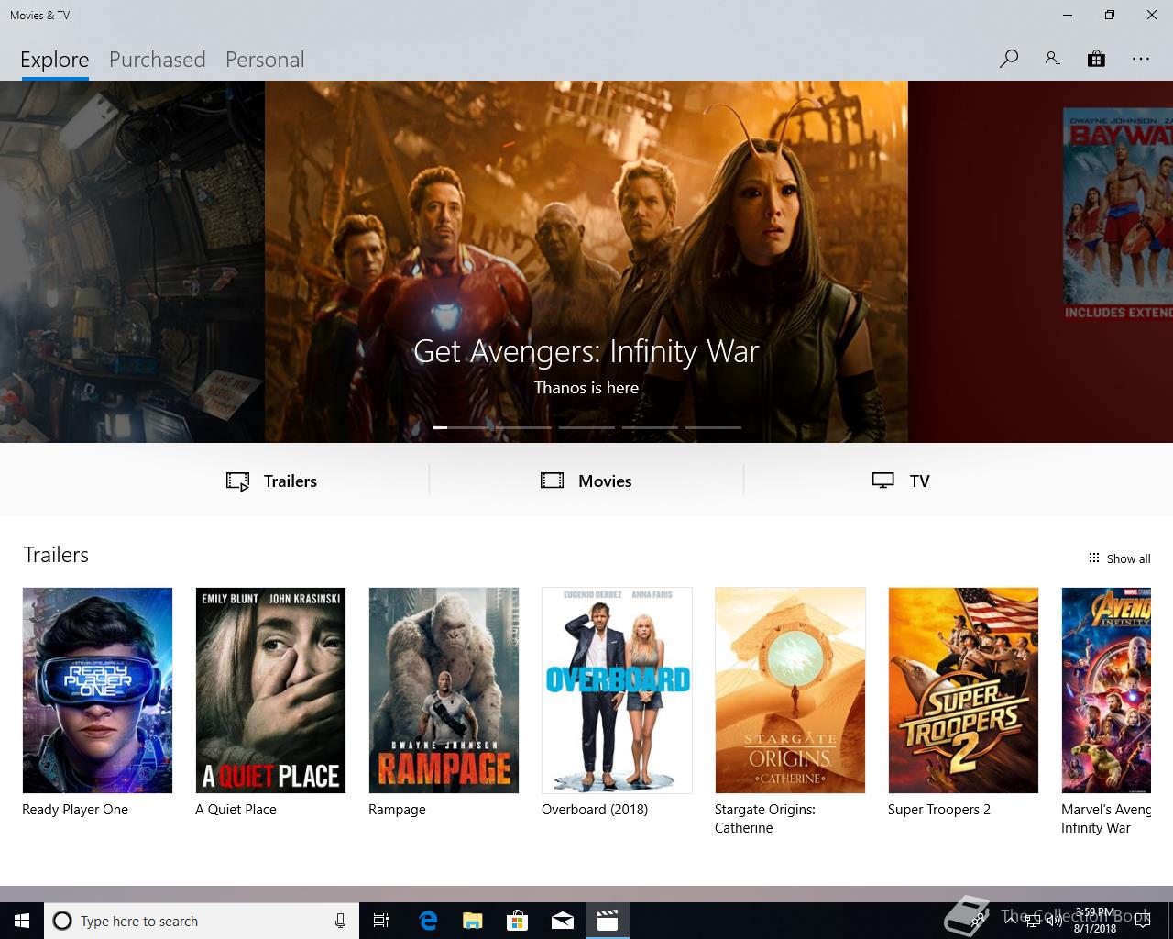Open Microsoft Store from the taskbar

[518, 921]
